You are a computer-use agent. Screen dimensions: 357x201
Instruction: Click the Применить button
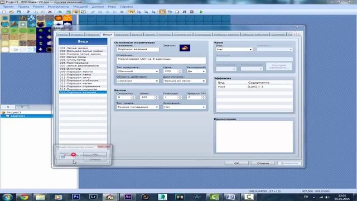(290, 163)
